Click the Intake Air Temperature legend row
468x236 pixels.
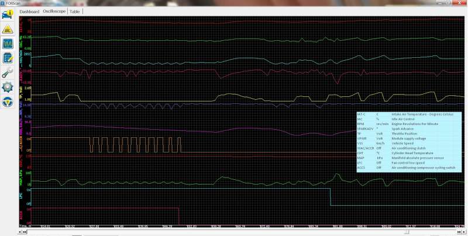[408, 114]
